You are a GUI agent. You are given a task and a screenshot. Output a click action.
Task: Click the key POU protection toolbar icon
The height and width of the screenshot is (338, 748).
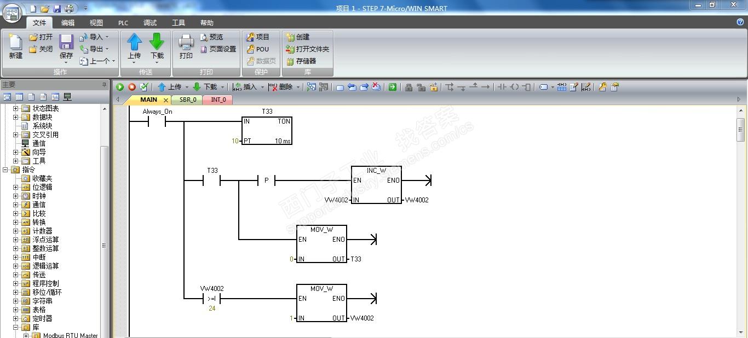602,87
